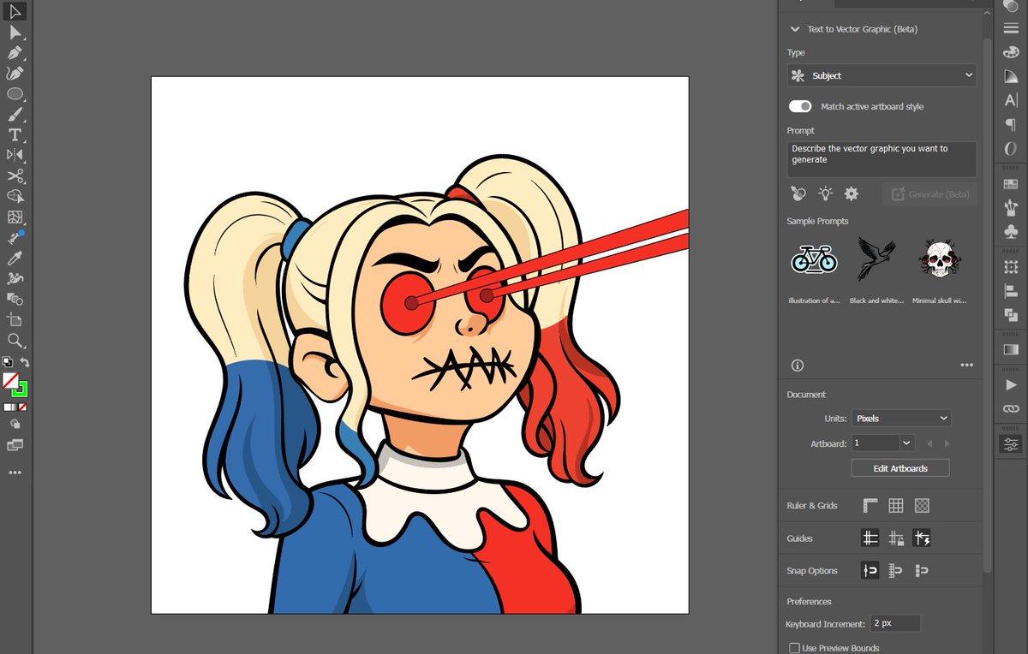Open the Units Pixels dropdown

click(901, 419)
